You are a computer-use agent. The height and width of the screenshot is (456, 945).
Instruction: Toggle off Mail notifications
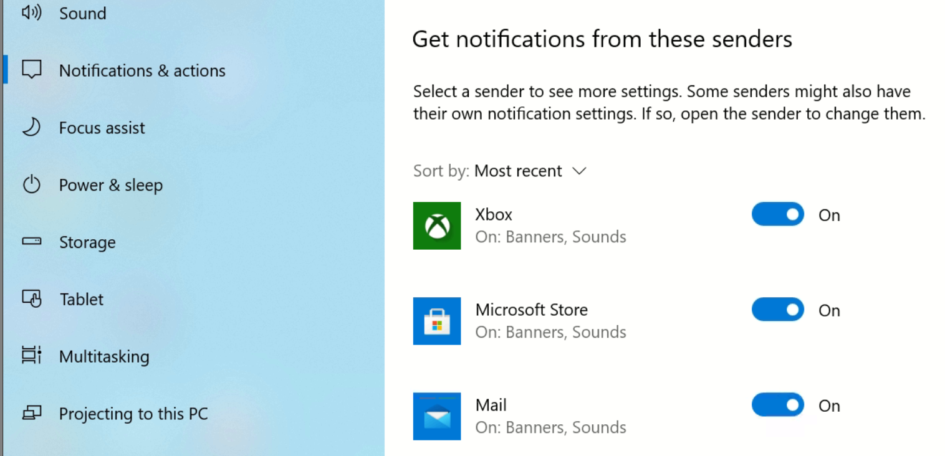(777, 406)
